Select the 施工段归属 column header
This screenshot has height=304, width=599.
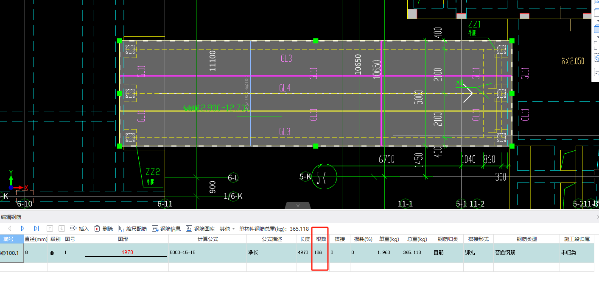(x=577, y=239)
